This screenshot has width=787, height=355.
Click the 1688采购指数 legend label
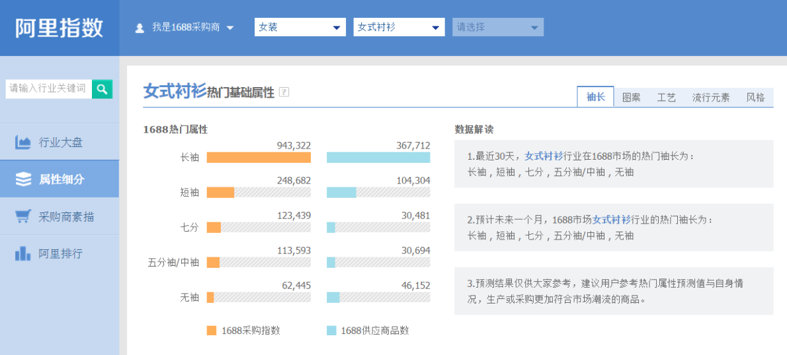(x=251, y=331)
